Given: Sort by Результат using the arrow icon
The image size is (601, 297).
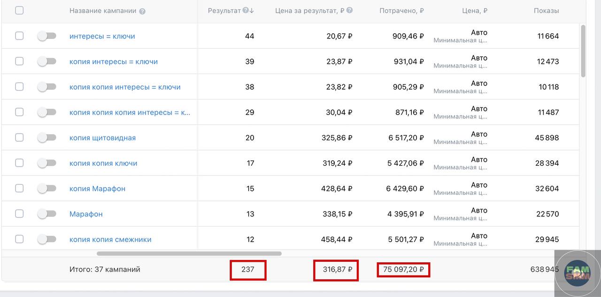Looking at the screenshot, I should (x=252, y=10).
